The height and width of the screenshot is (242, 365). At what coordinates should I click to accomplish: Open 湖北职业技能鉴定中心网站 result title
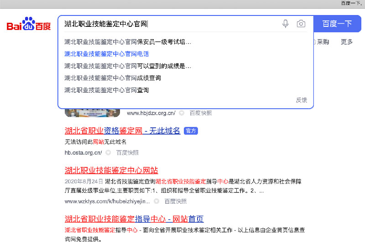[111, 170]
